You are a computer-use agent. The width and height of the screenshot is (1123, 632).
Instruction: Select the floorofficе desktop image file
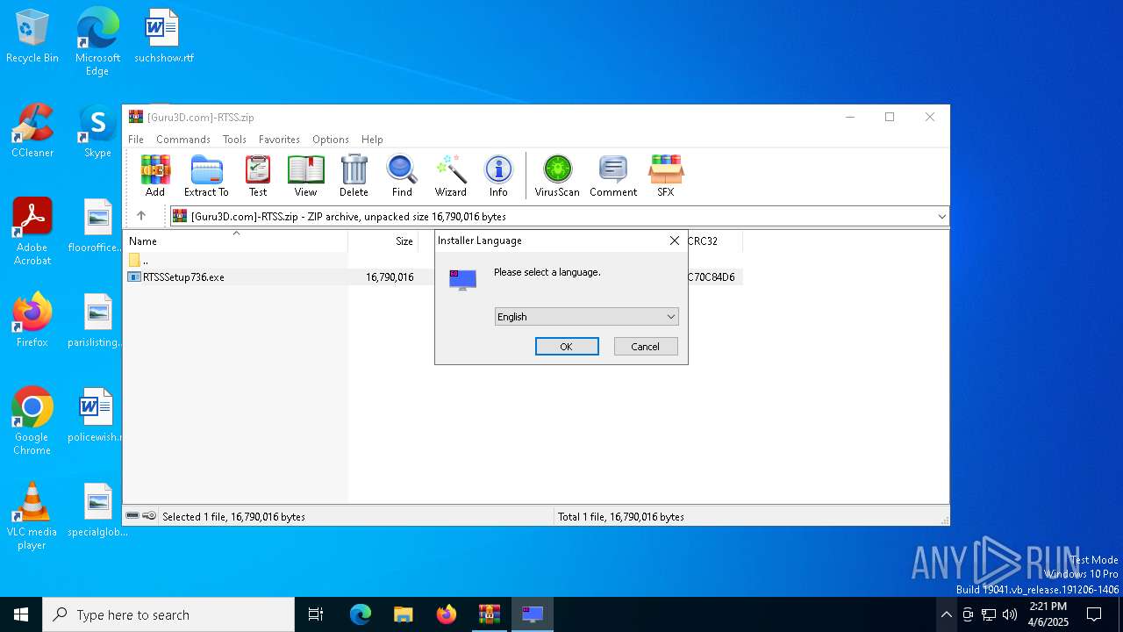(97, 226)
